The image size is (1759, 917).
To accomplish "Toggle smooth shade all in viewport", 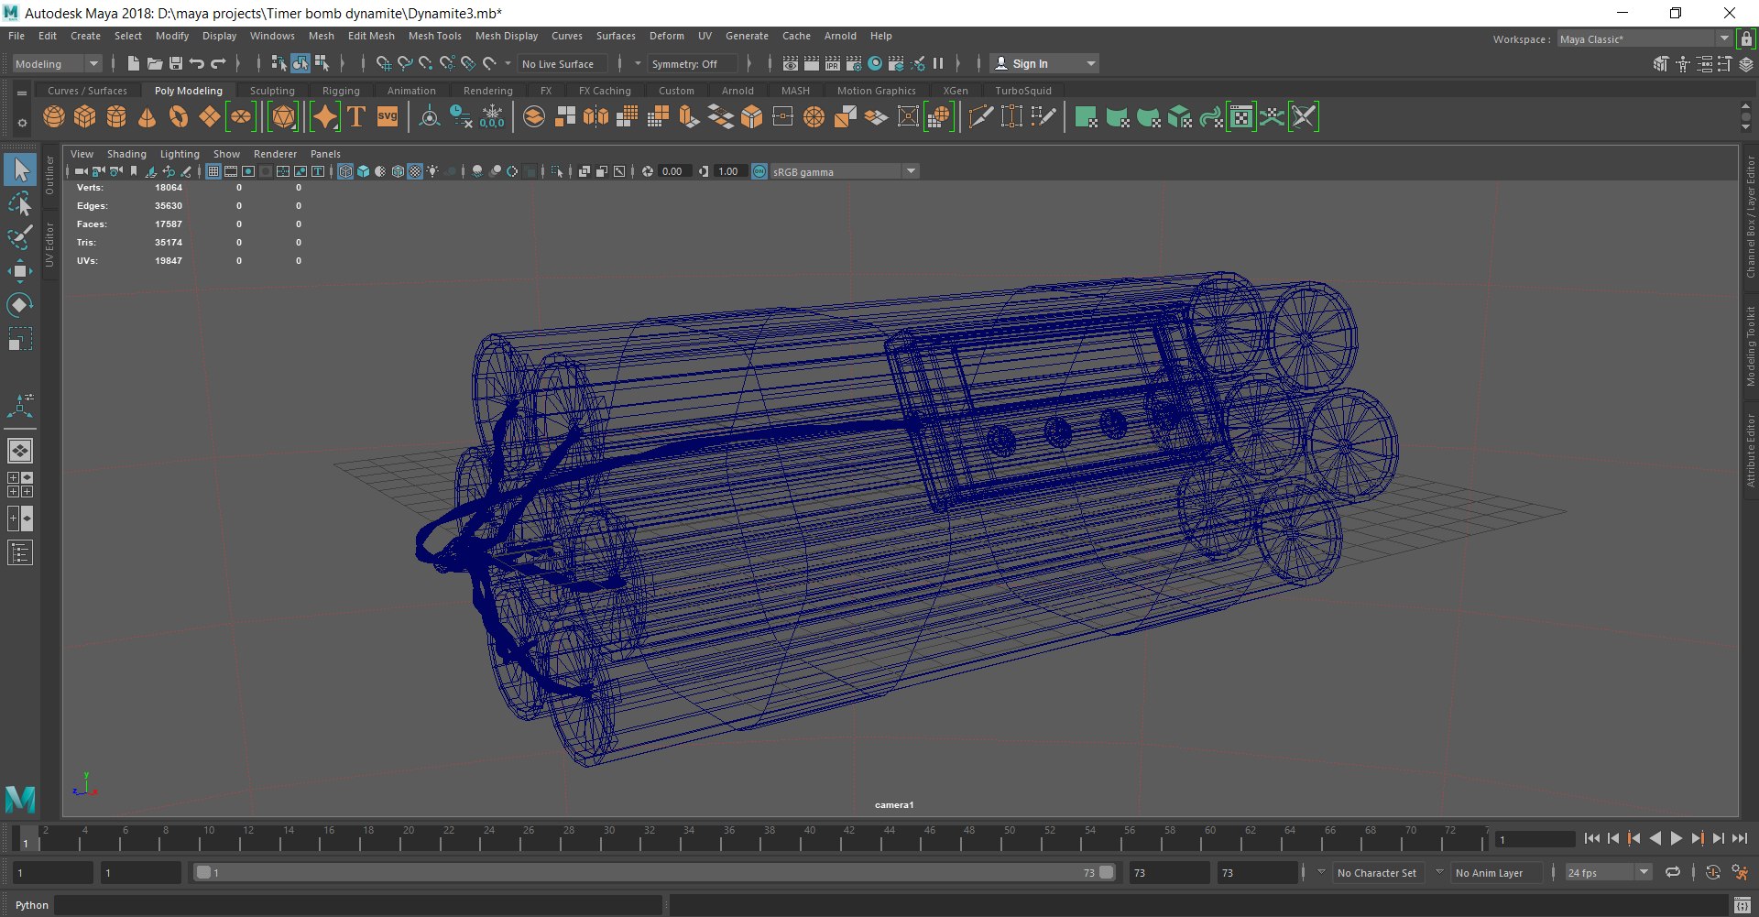I will [363, 171].
